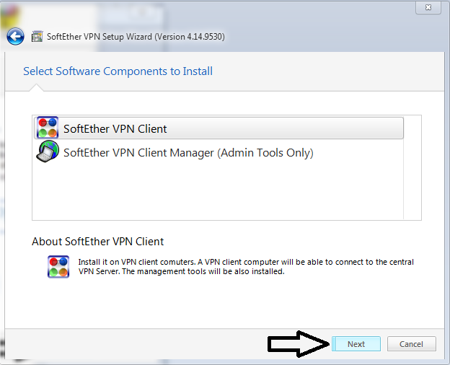Choose SoftEther VPN Client list entry
The height and width of the screenshot is (365, 450).
coord(219,128)
